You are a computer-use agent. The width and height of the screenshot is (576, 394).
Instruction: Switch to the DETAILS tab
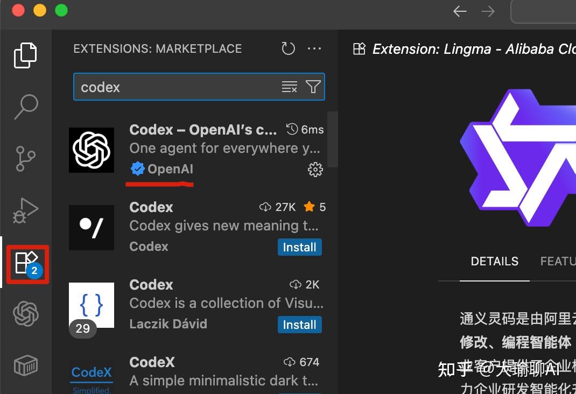495,261
